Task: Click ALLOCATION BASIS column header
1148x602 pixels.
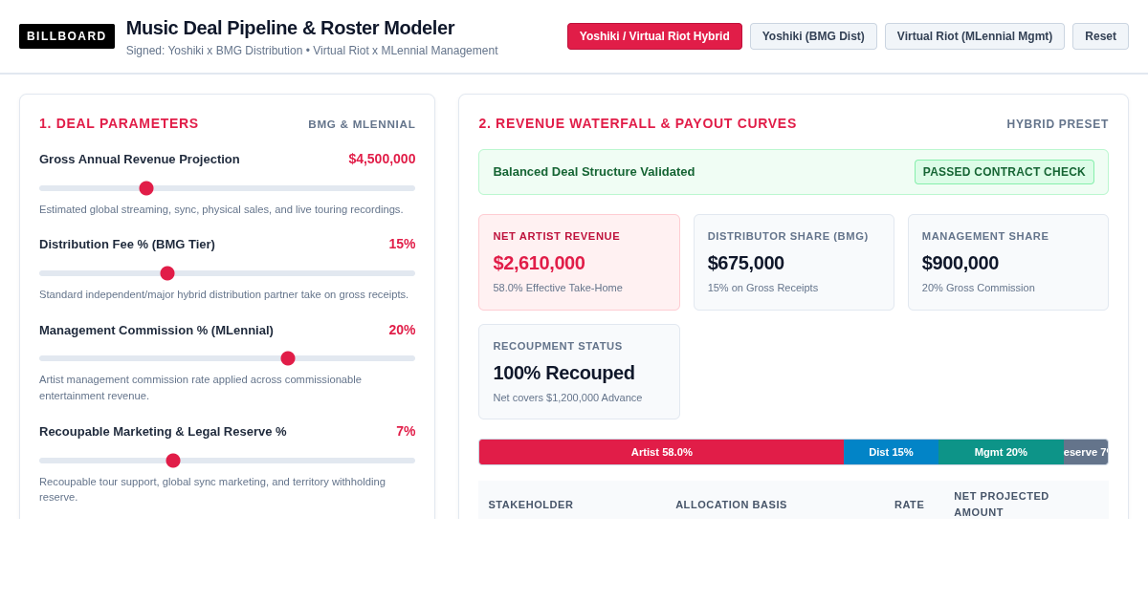Action: (x=731, y=505)
